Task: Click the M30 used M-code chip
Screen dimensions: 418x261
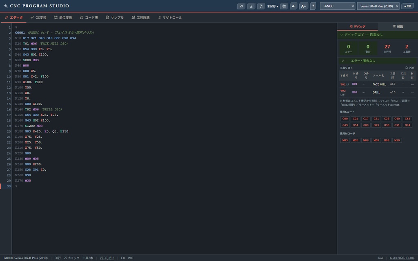Action: coord(397,140)
